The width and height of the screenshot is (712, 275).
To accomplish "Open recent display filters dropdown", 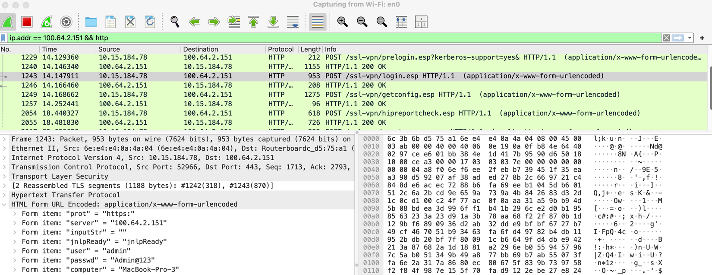I will click(690, 38).
